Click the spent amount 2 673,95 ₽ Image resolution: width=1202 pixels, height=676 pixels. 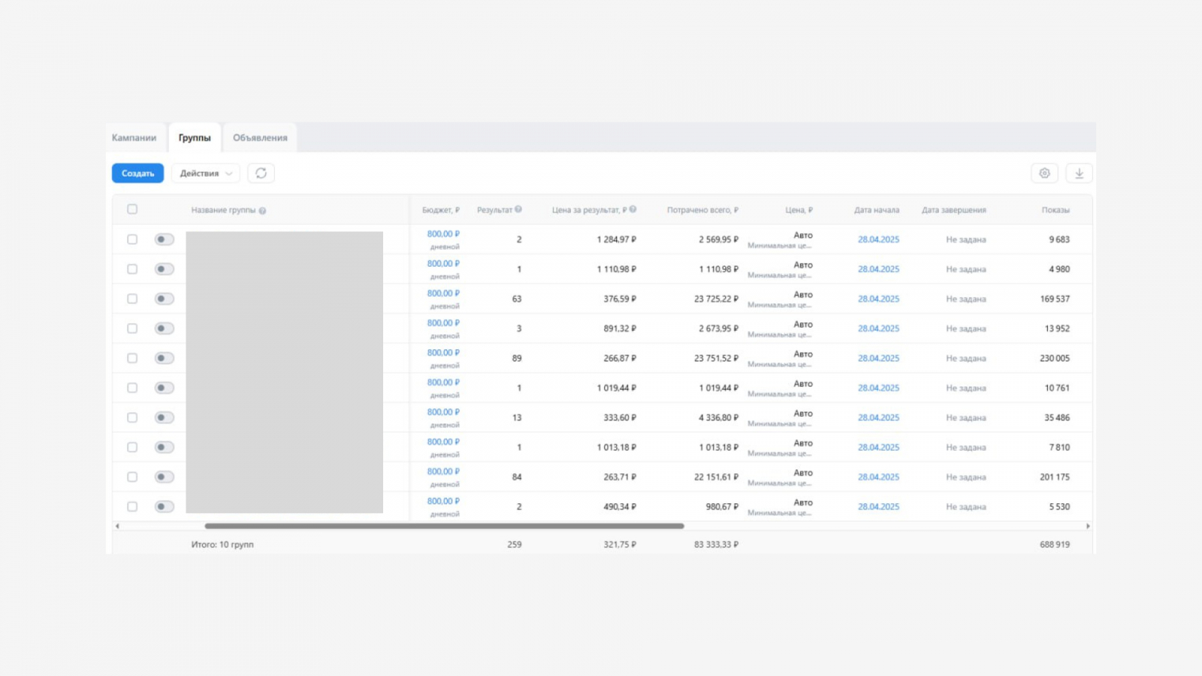click(x=718, y=328)
